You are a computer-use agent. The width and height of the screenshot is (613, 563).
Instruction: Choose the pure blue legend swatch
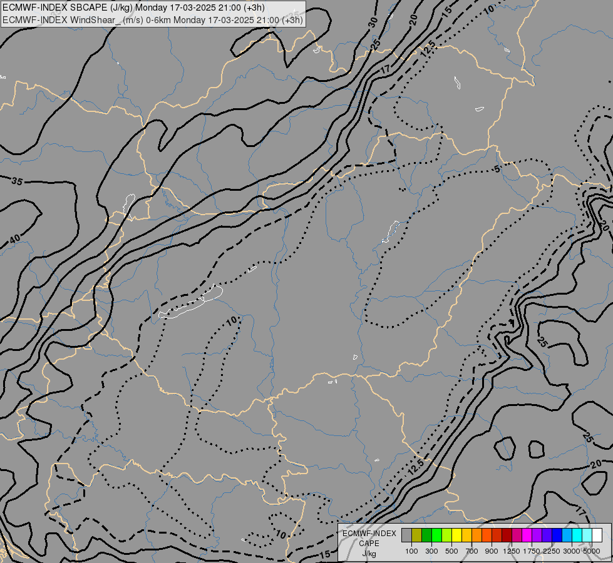[557, 535]
